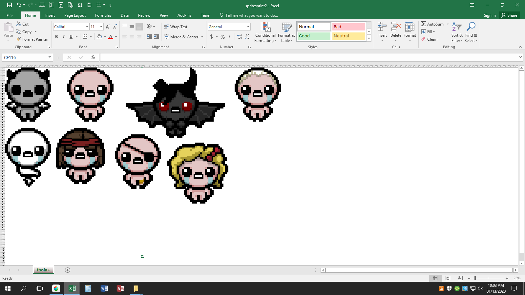Open the font name dropdown

(x=87, y=27)
